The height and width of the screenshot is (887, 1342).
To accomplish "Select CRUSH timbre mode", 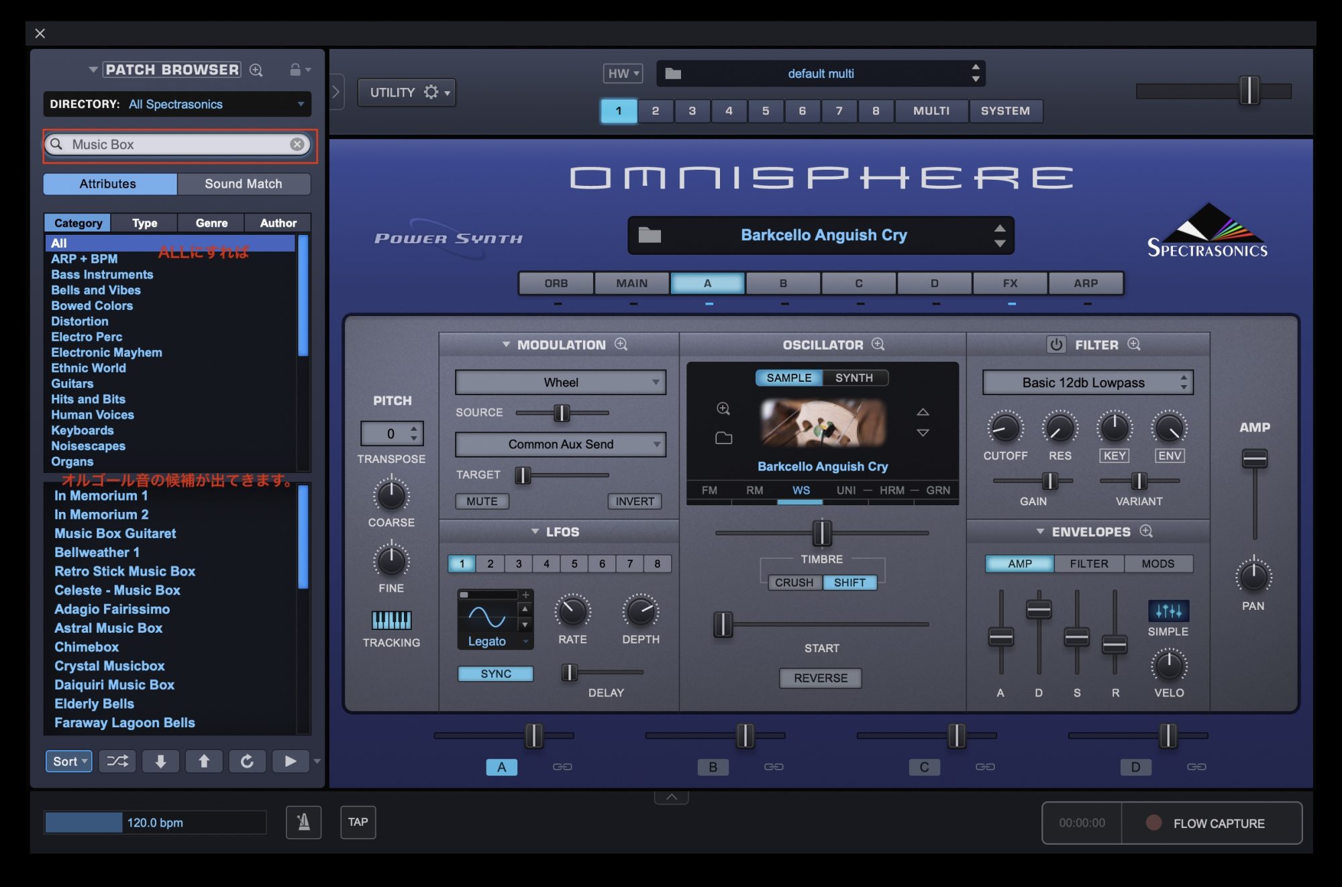I will click(794, 582).
